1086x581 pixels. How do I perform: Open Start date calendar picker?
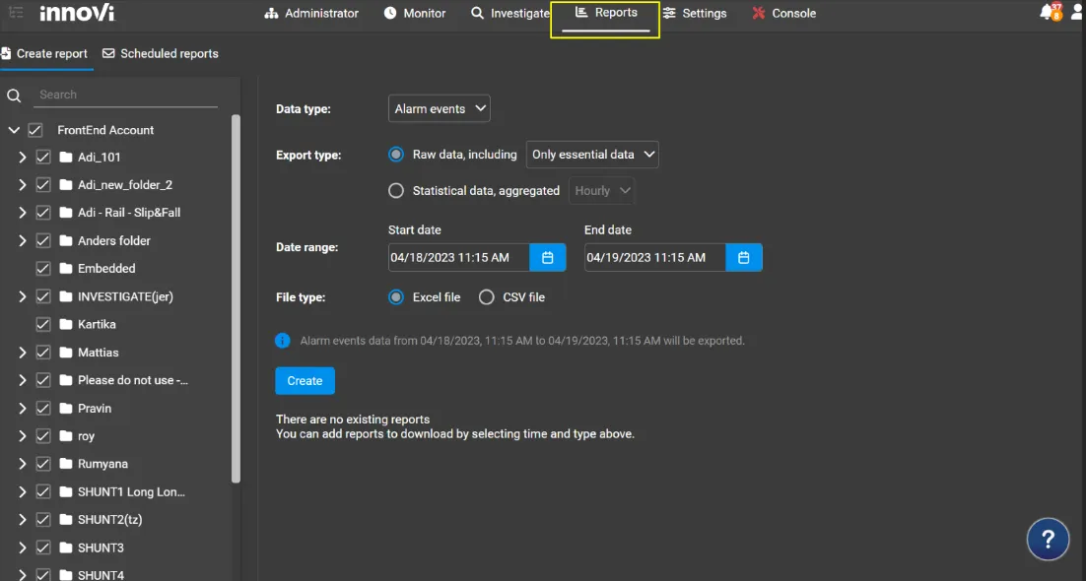point(547,258)
